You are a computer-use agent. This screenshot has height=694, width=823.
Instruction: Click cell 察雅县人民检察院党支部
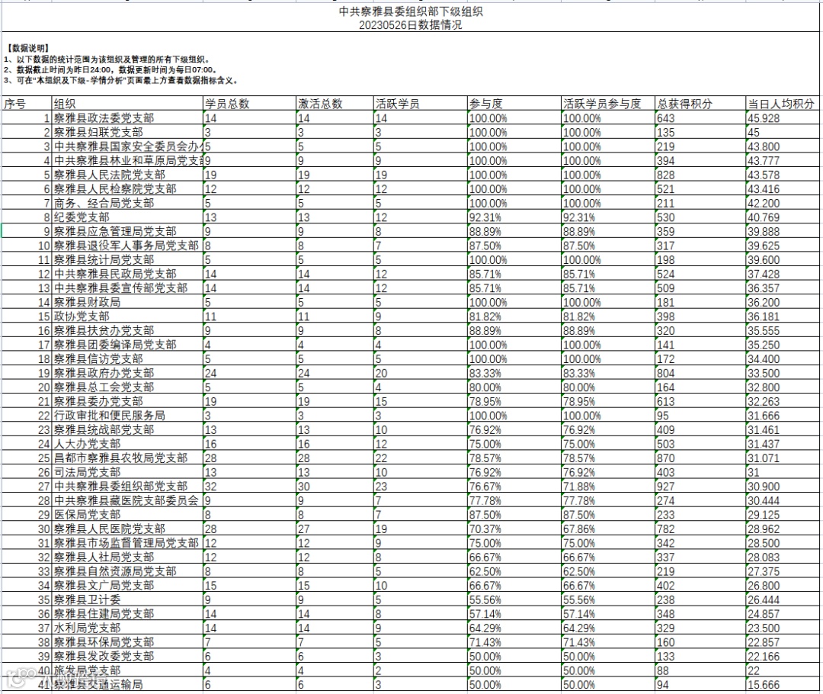pos(127,188)
